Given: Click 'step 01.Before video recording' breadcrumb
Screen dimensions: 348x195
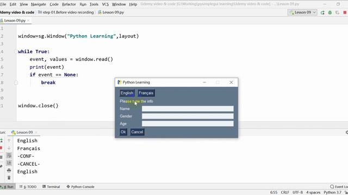Looking at the screenshot, I should [x=66, y=12].
